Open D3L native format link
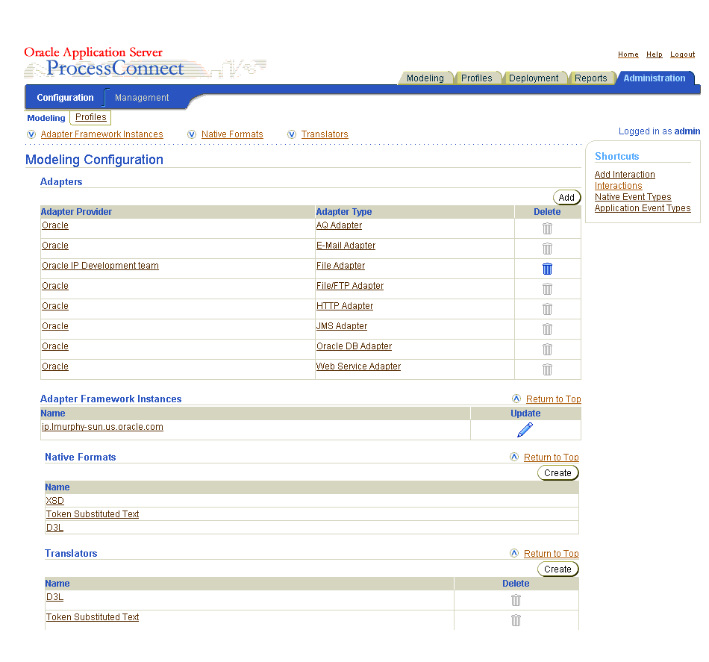This screenshot has height=662, width=709. click(x=54, y=528)
